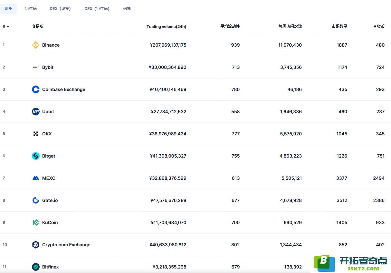Screen dimensions: 391x273
Task: Click the Bitfinex logo icon
Action: (x=36, y=267)
